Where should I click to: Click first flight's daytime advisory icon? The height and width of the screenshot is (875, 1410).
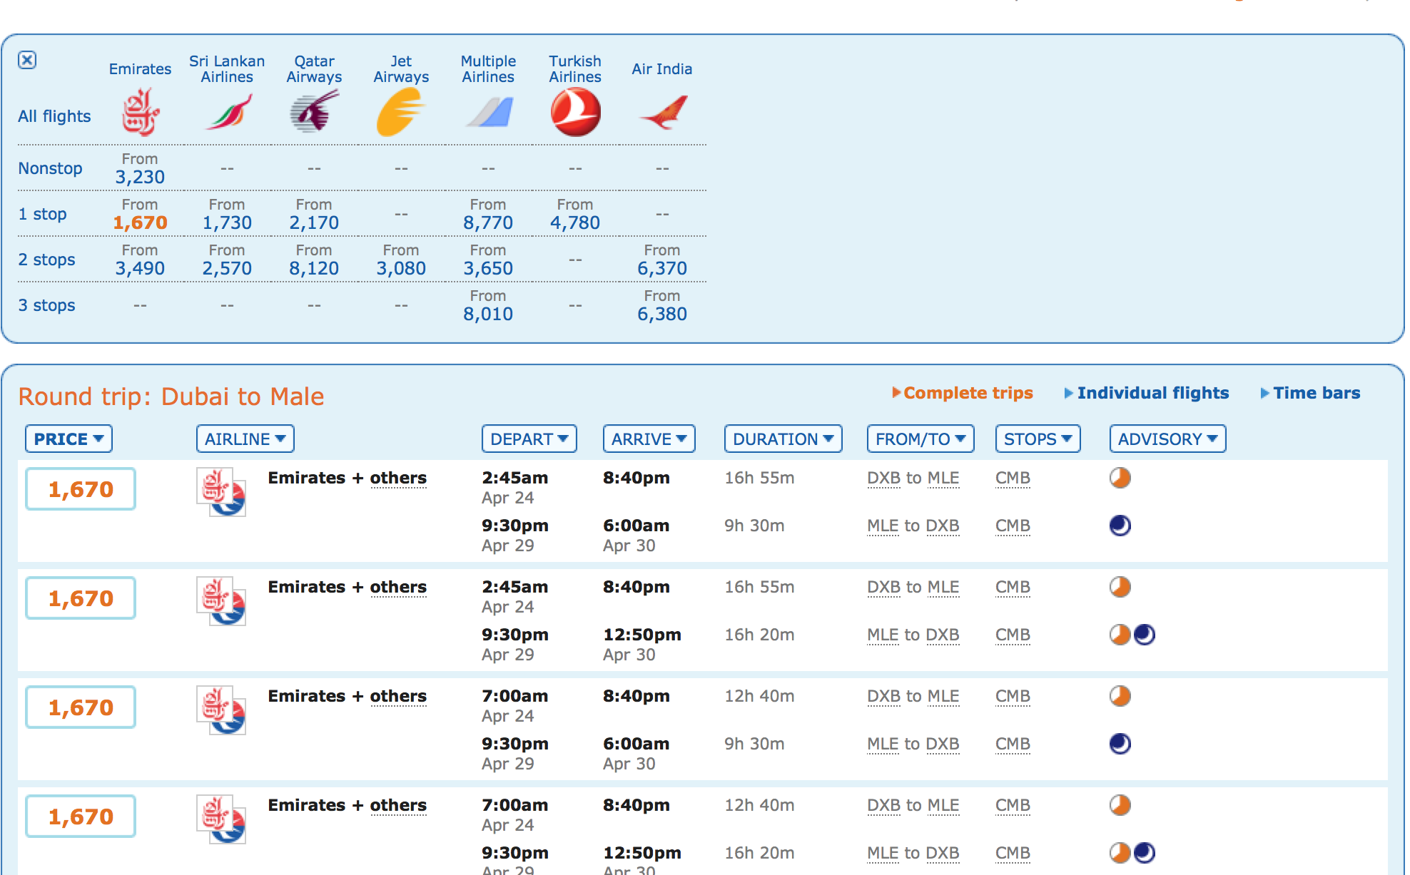1120,478
